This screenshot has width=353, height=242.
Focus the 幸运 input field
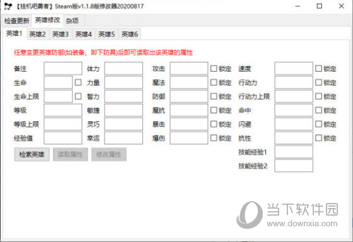pos(124,138)
